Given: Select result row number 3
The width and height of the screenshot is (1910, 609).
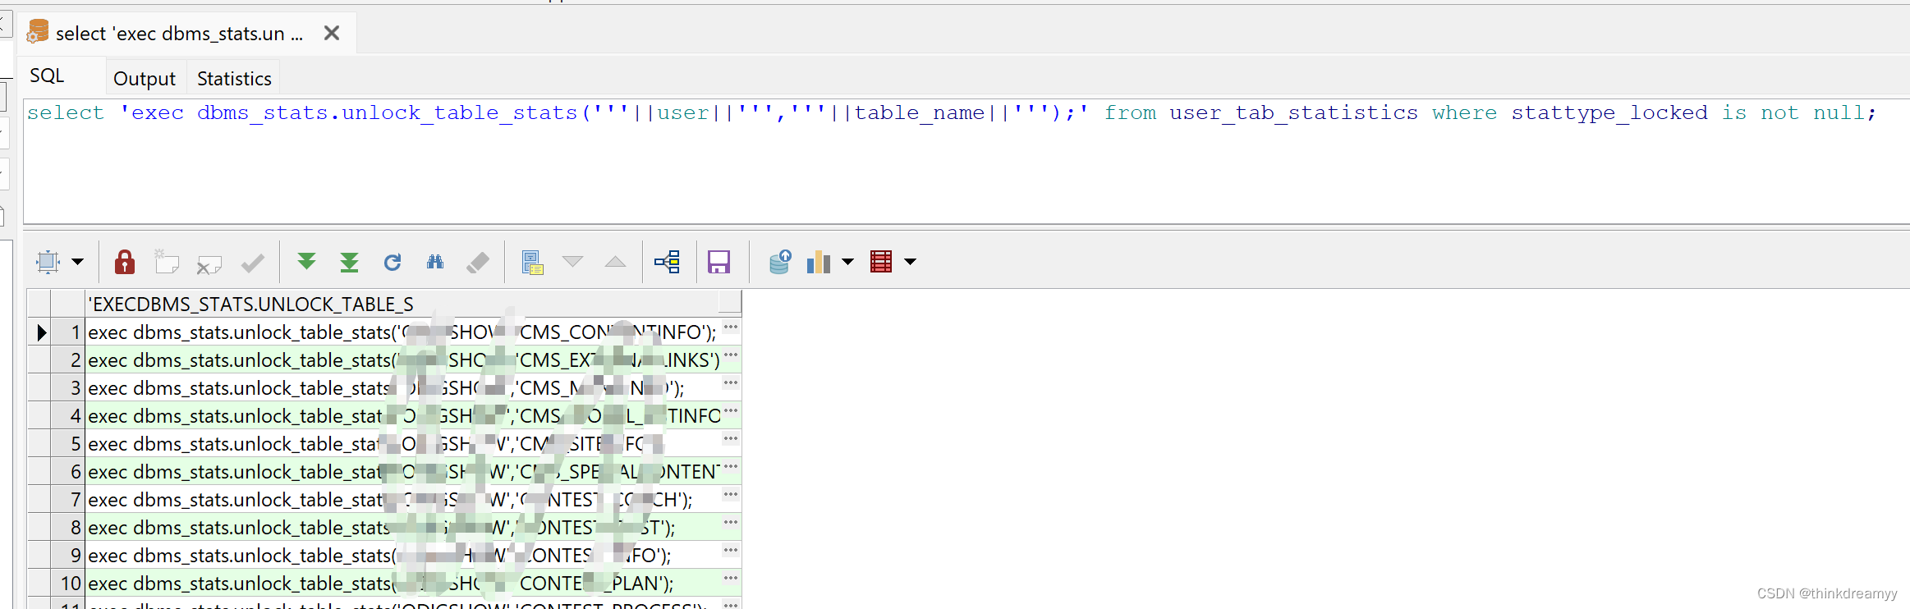Looking at the screenshot, I should tap(67, 388).
